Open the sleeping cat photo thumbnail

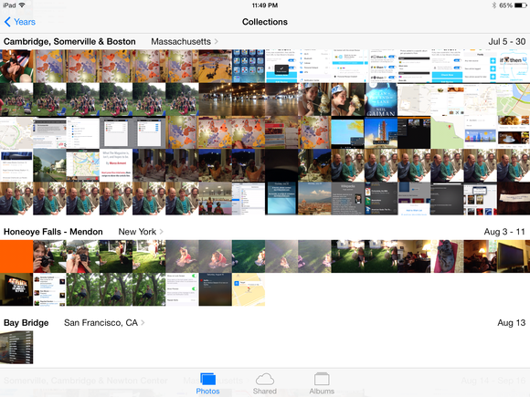coord(447,256)
